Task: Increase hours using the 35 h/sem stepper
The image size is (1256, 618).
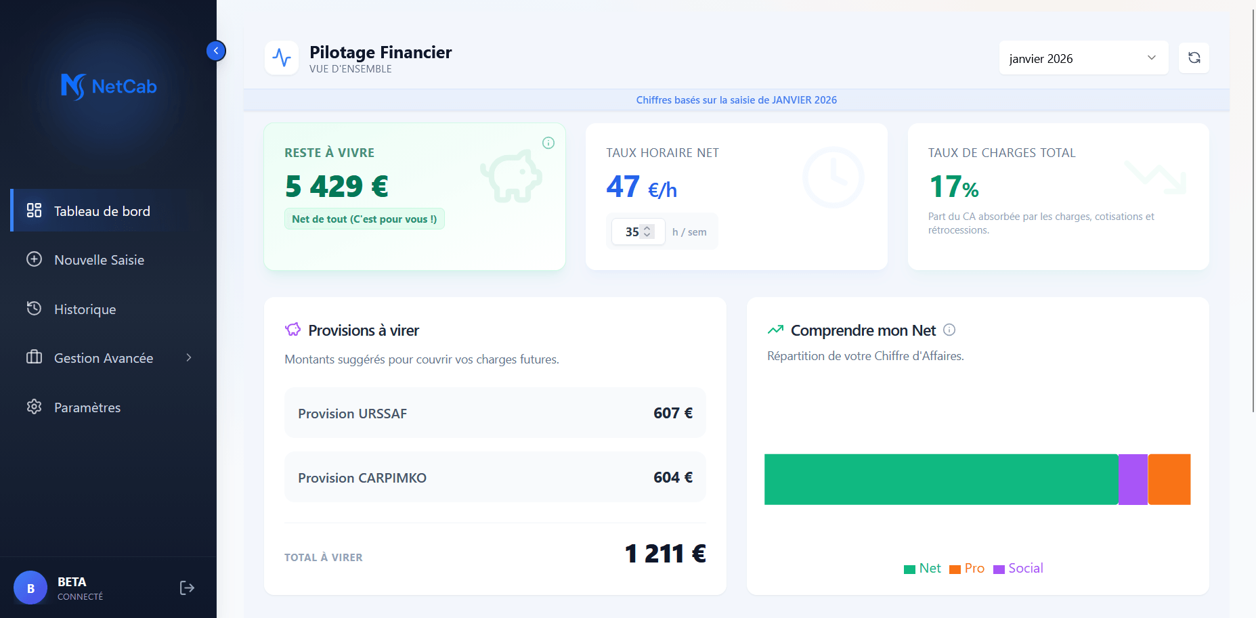Action: [647, 227]
